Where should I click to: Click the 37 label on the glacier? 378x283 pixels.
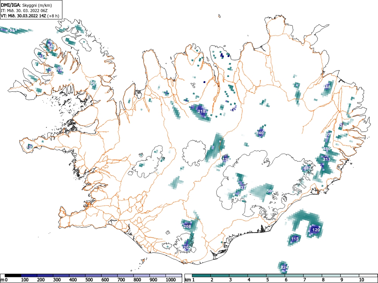point(243,188)
